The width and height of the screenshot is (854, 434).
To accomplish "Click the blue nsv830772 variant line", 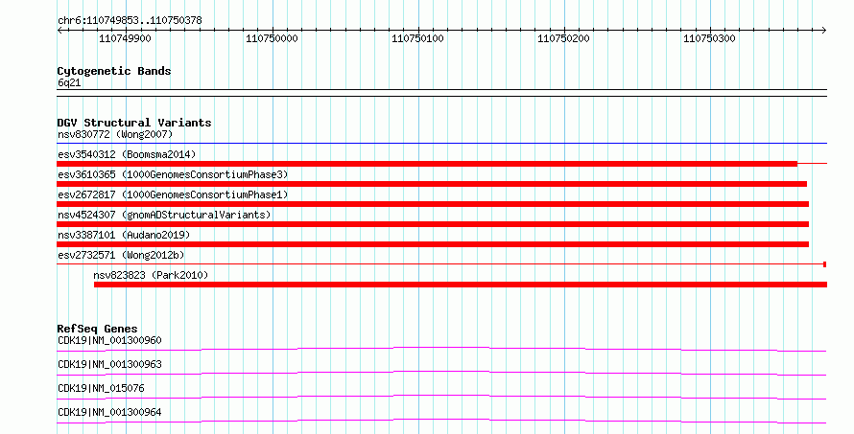I will pyautogui.click(x=441, y=144).
